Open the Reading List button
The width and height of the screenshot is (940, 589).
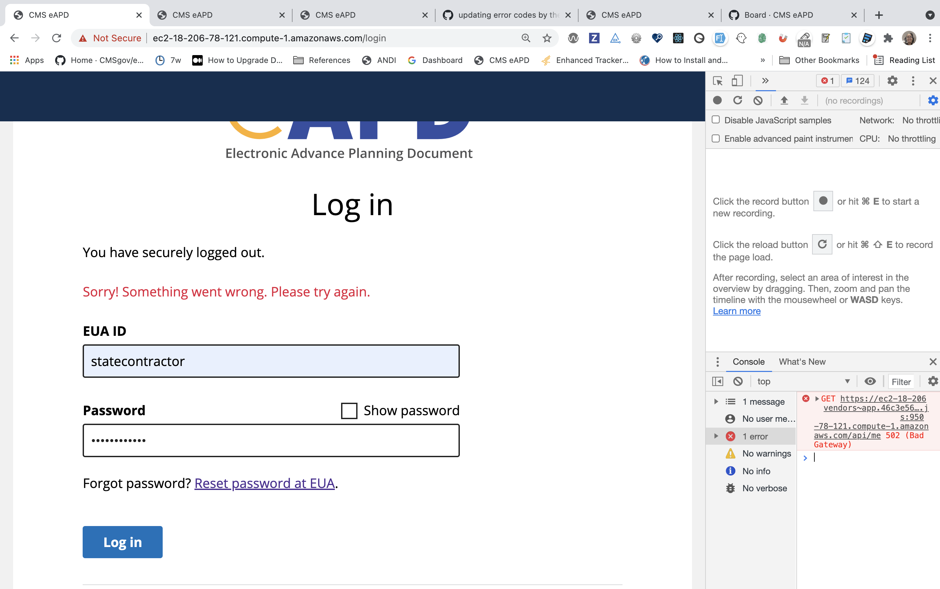click(904, 60)
